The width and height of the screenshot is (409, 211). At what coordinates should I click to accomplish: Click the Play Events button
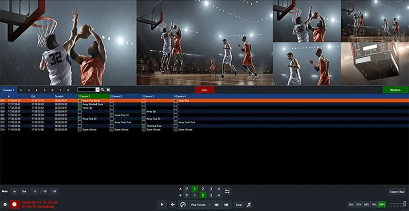point(198,205)
